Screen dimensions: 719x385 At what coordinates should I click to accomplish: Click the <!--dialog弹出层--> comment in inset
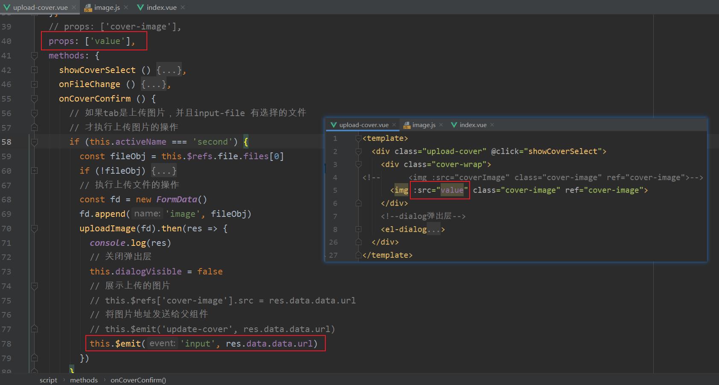pyautogui.click(x=423, y=216)
